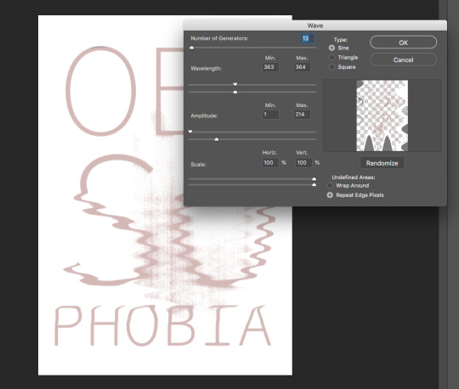The width and height of the screenshot is (459, 389).
Task: Select the Triangle wave type
Action: click(331, 57)
